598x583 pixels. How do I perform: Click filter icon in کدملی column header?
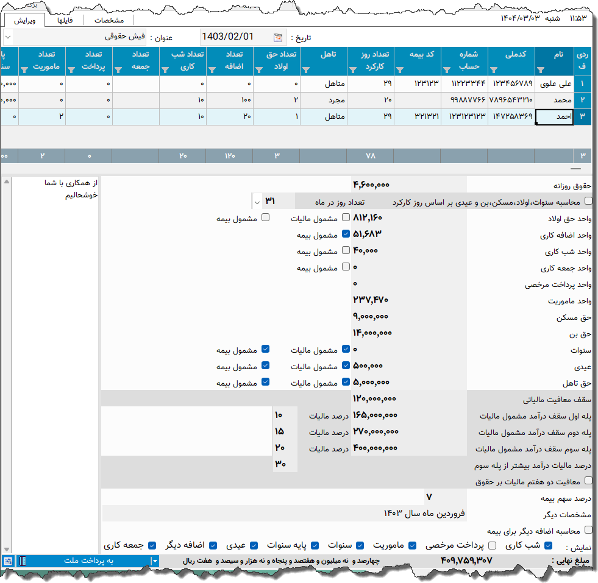(x=493, y=69)
